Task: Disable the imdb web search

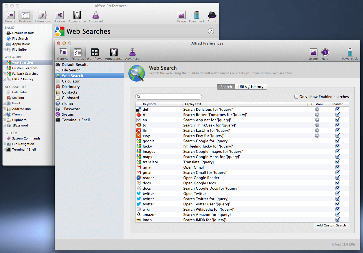Action: pyautogui.click(x=337, y=220)
